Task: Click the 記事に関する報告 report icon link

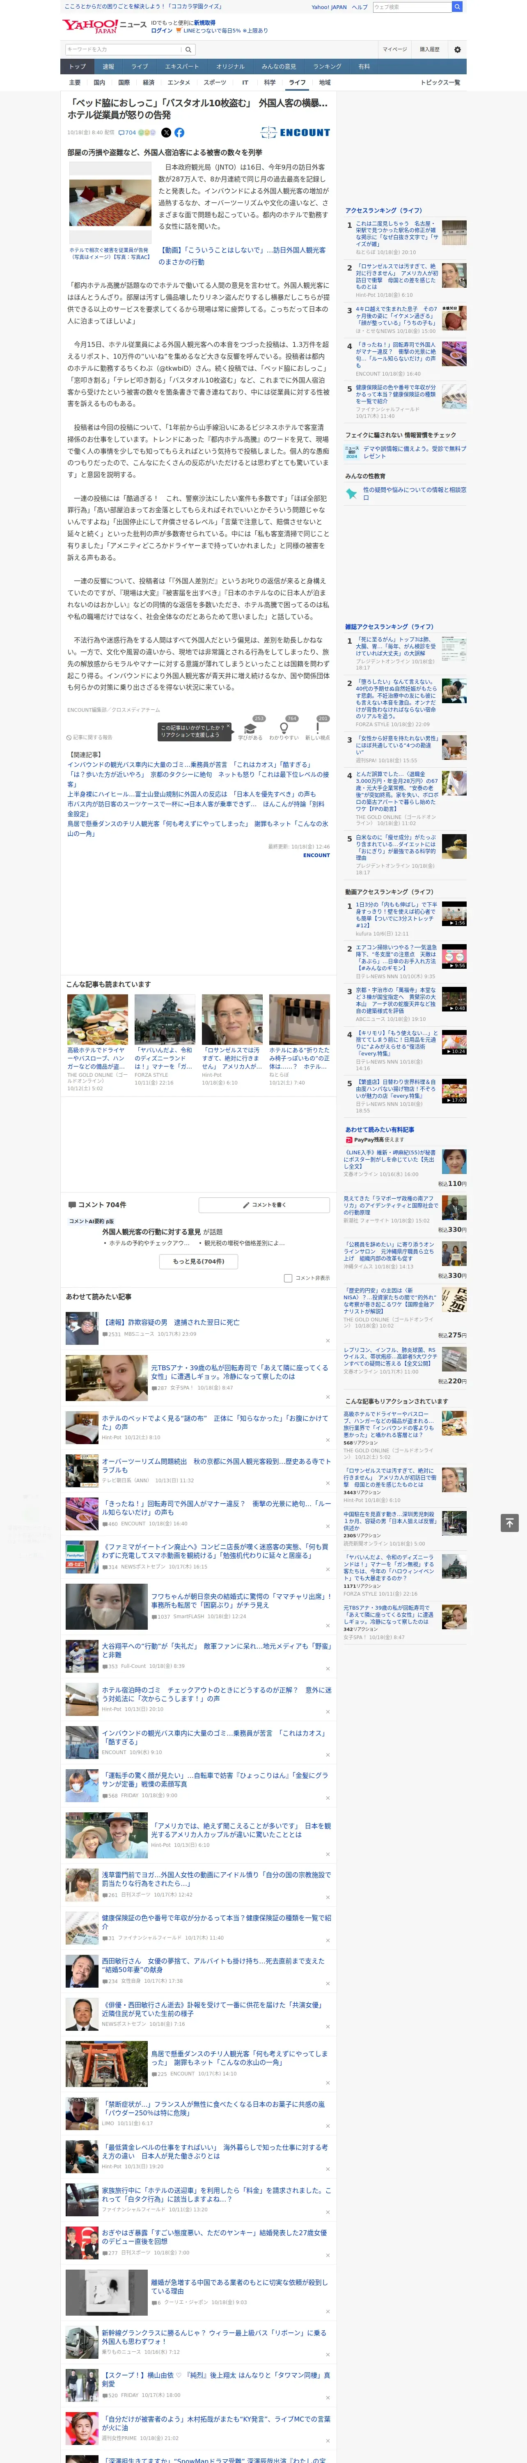Action: pos(90,737)
